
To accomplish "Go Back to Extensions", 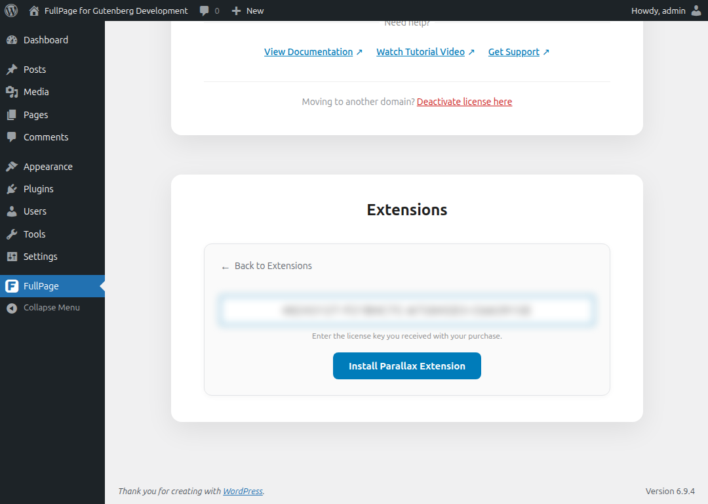I will tap(273, 266).
